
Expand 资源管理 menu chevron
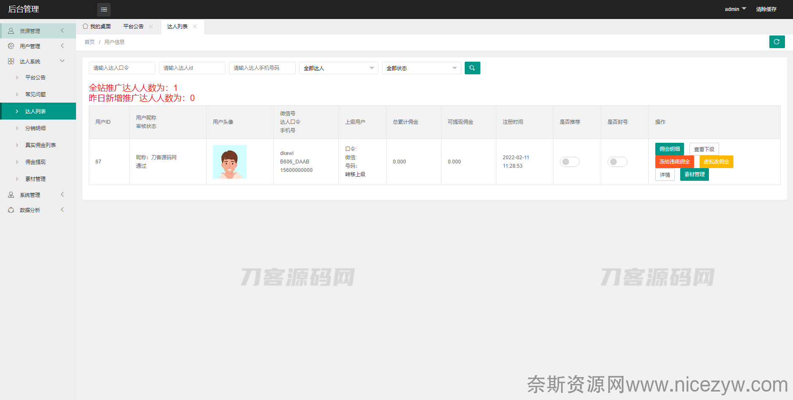[62, 31]
